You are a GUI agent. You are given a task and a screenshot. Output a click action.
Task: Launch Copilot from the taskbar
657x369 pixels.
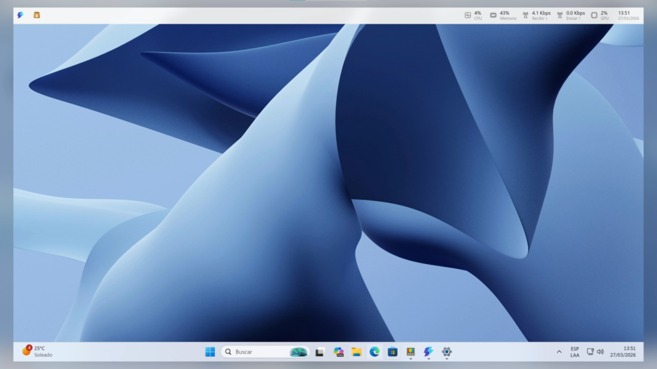tap(339, 351)
